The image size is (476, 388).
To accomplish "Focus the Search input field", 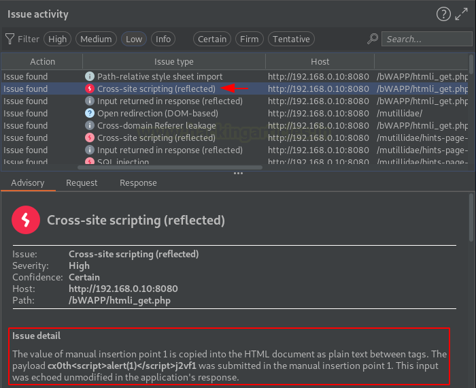I will point(427,39).
